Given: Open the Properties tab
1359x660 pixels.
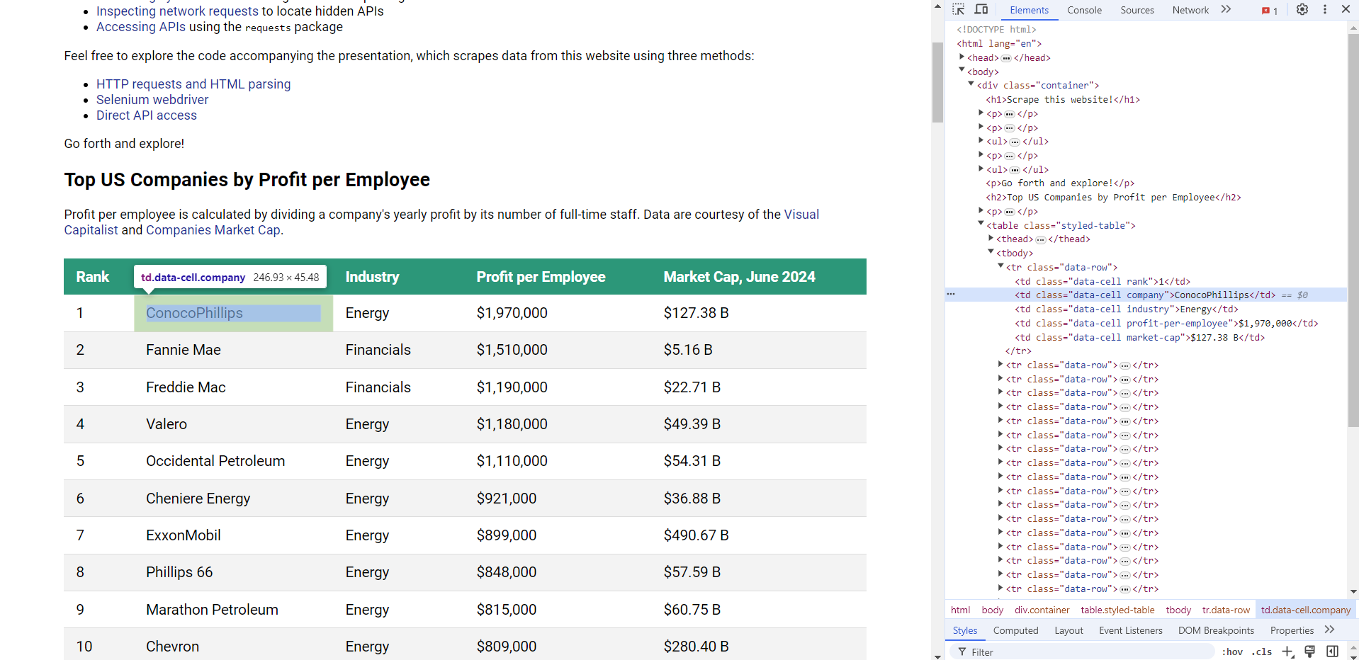Looking at the screenshot, I should click(1292, 630).
